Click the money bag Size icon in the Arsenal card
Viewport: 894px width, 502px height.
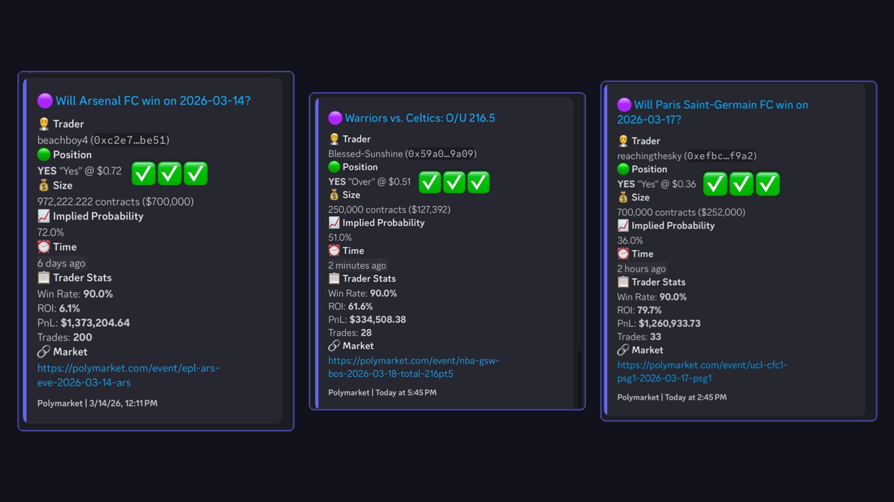click(x=44, y=185)
